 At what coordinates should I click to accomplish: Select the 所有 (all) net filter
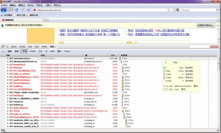pyautogui.click(x=24, y=51)
